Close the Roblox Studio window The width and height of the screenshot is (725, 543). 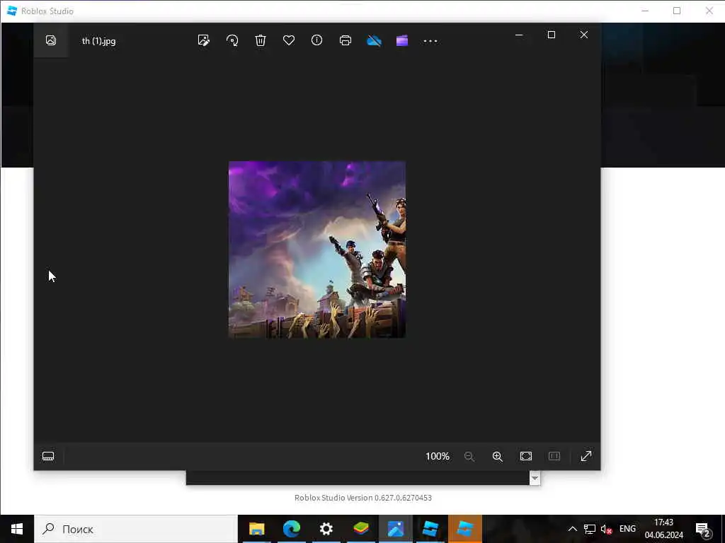pyautogui.click(x=709, y=11)
